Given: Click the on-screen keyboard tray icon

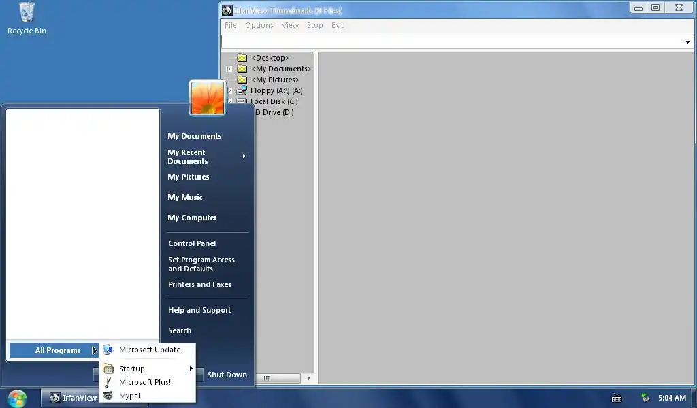Looking at the screenshot, I should 617,398.
